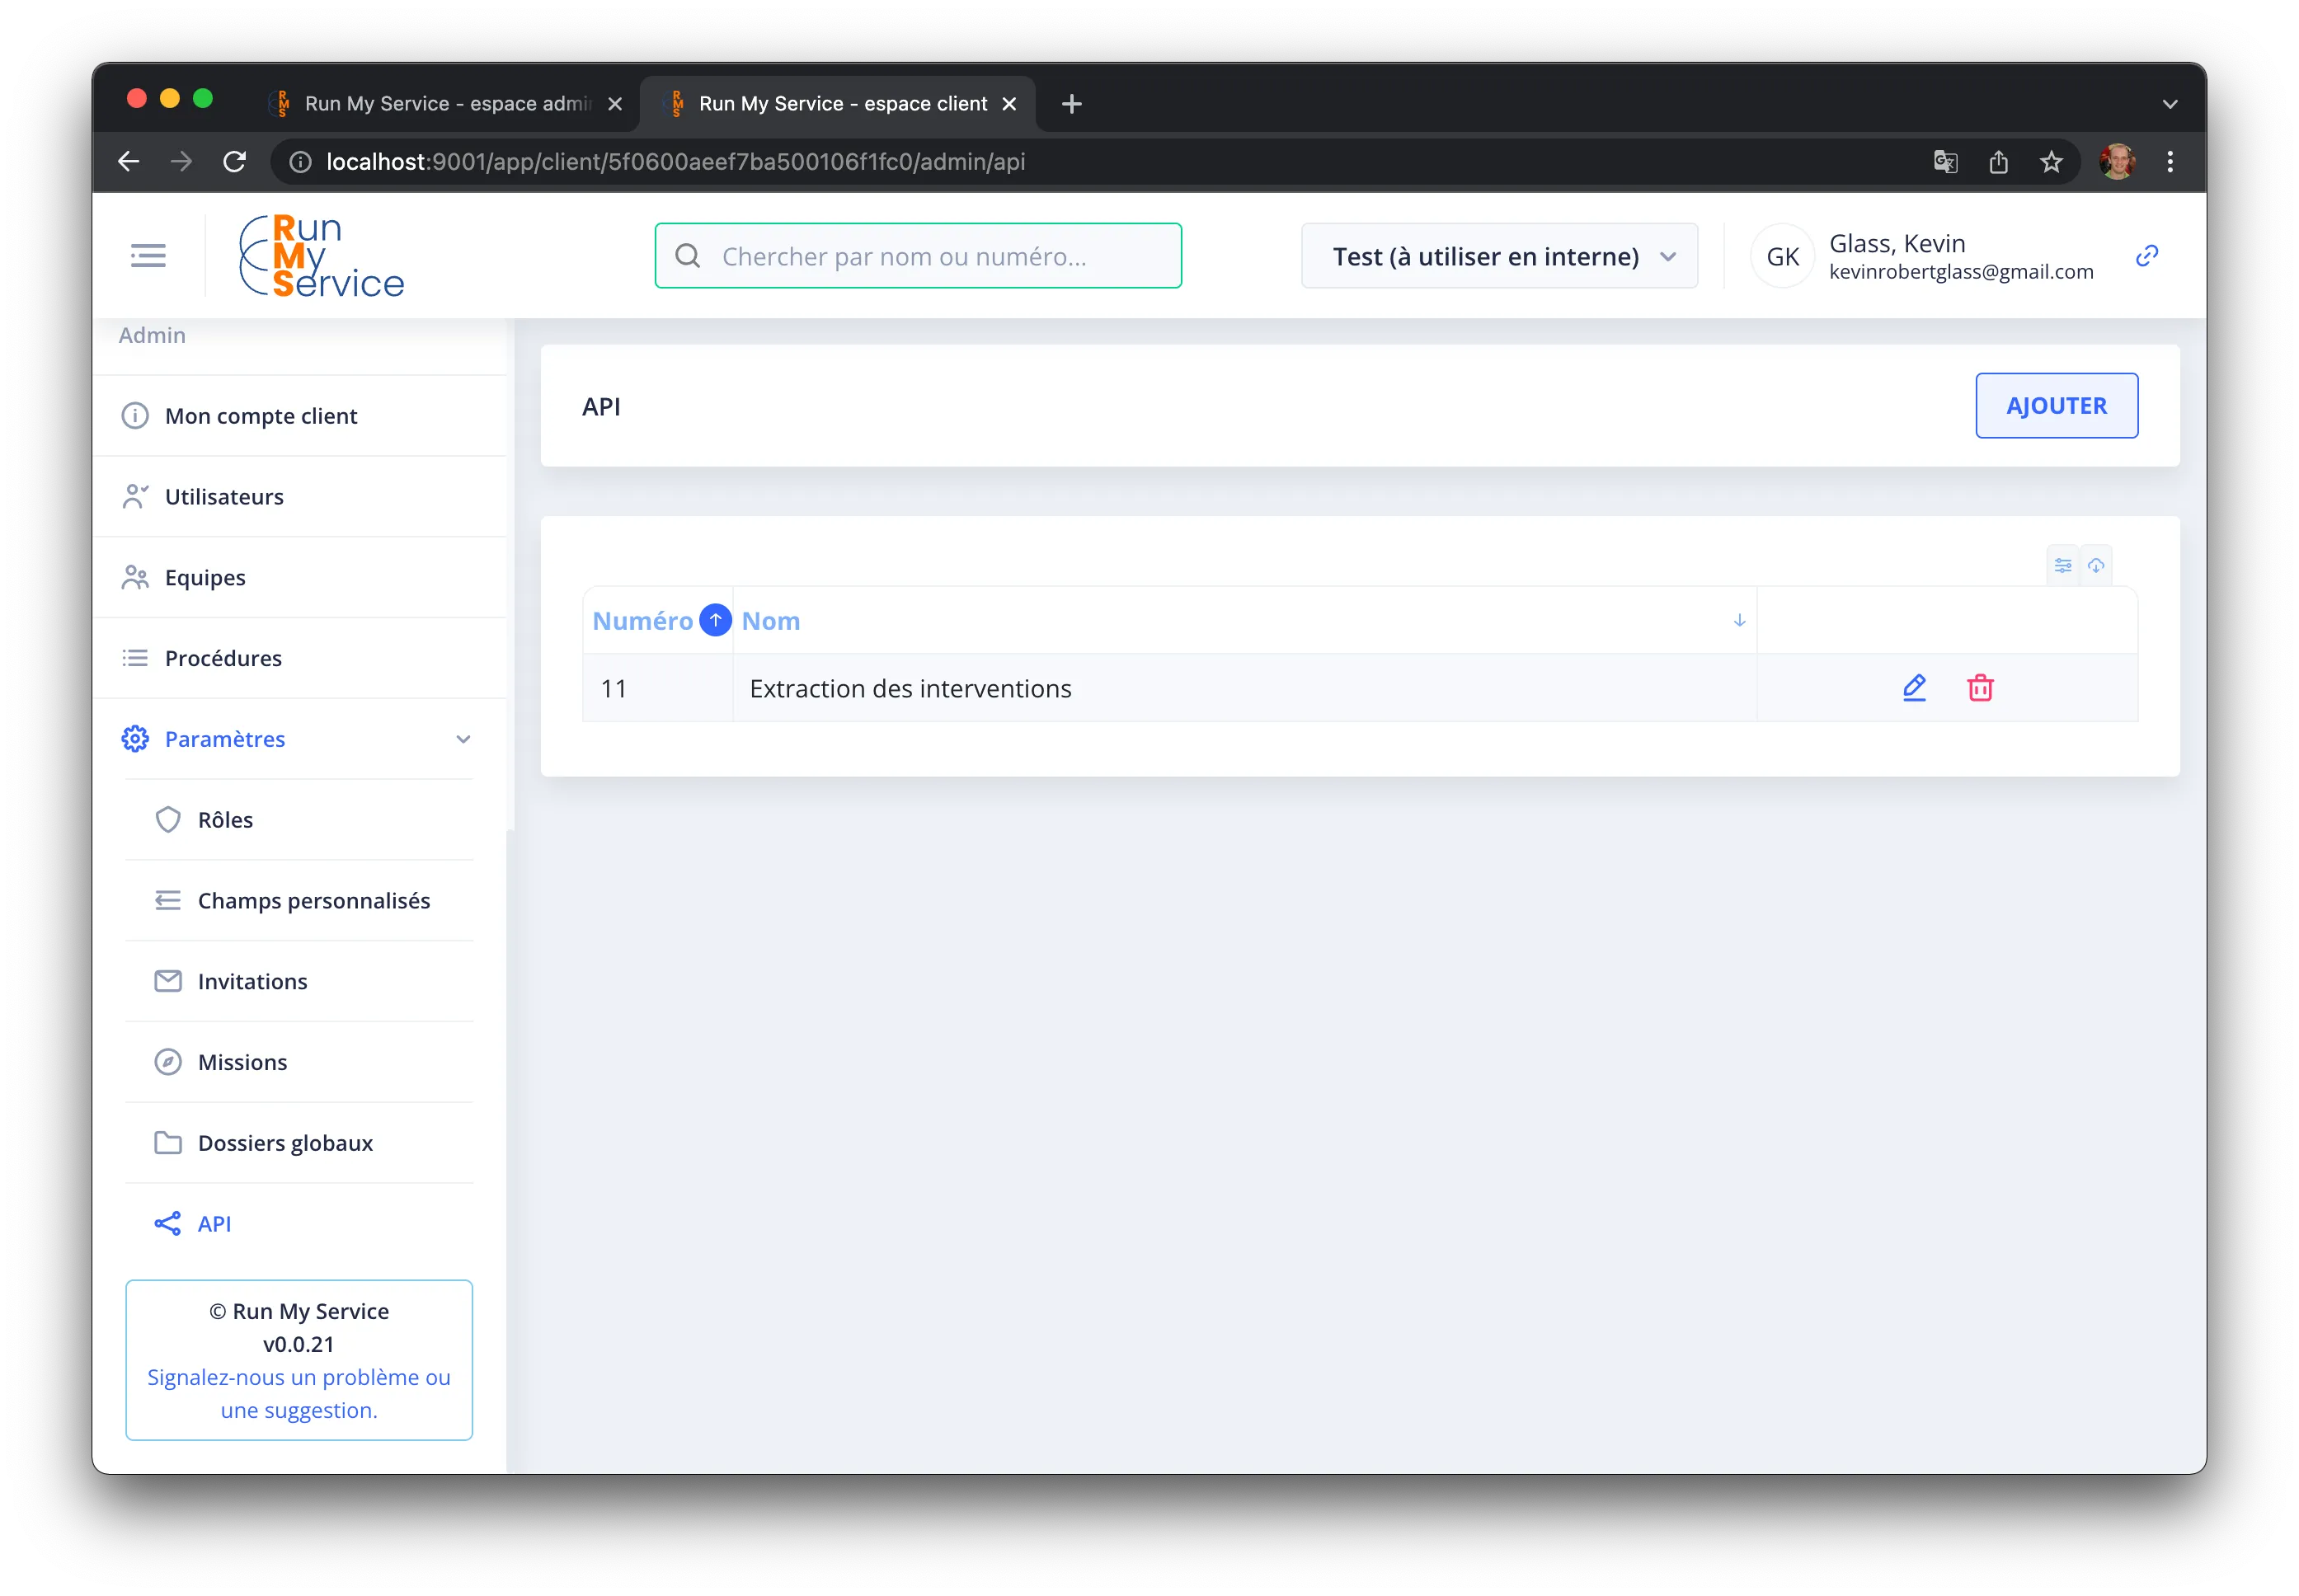
Task: Select Rôles under Paramètres
Action: click(x=299, y=820)
